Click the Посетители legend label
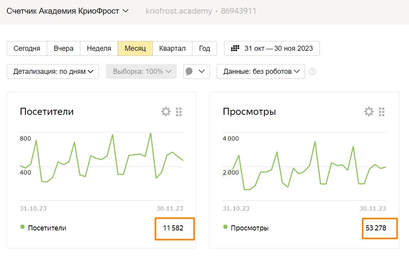This screenshot has width=409, height=257. click(47, 228)
